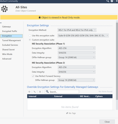
Task: Go to the Shared Secret section
Action: click(8, 50)
